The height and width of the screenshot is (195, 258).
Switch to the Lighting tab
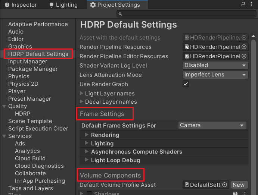click(63, 5)
